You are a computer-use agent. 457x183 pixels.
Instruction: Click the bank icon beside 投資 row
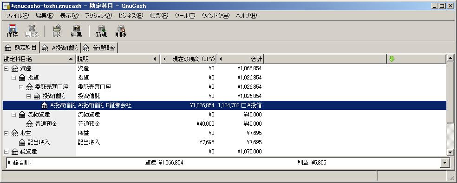point(22,78)
